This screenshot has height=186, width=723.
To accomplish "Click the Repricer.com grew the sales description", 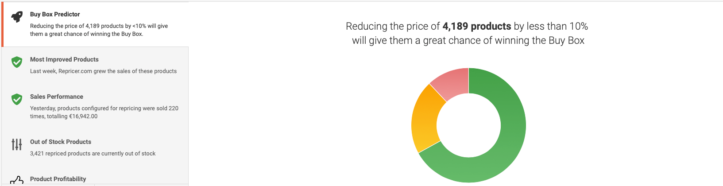I will 103,71.
